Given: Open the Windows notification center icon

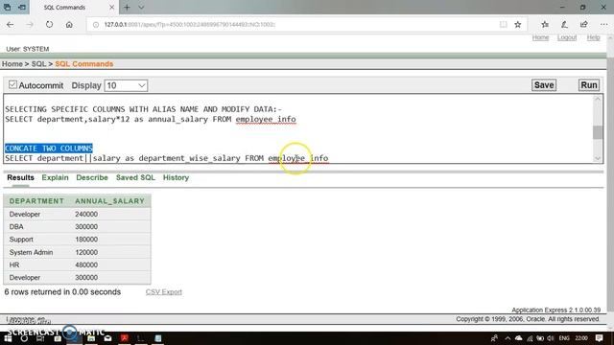Looking at the screenshot, I should (599, 338).
